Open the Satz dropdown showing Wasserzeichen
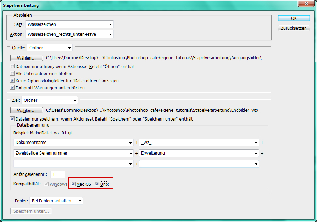317x222 pixels. (x=69, y=24)
